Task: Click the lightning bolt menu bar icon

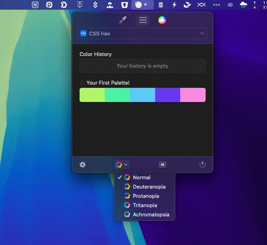Action: [x=174, y=5]
